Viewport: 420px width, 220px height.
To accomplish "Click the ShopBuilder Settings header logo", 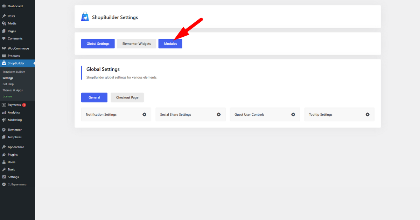I will pos(85,17).
